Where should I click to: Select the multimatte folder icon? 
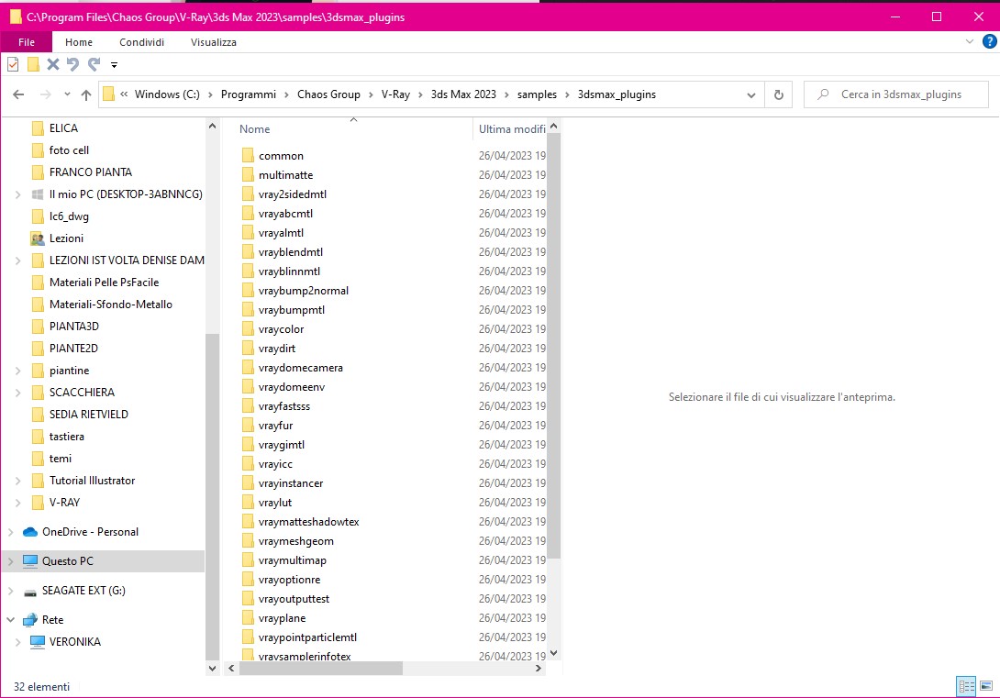point(248,174)
